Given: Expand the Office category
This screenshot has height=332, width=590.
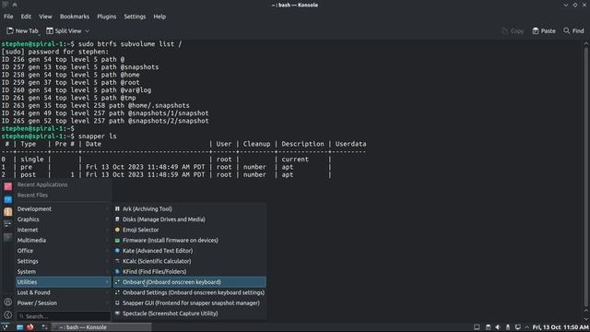Looking at the screenshot, I should 64,251.
